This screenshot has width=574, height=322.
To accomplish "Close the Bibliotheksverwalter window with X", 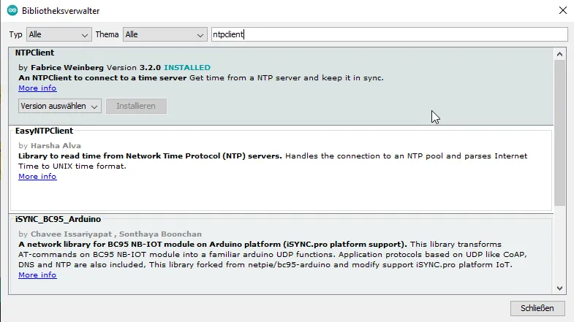I will pos(561,11).
